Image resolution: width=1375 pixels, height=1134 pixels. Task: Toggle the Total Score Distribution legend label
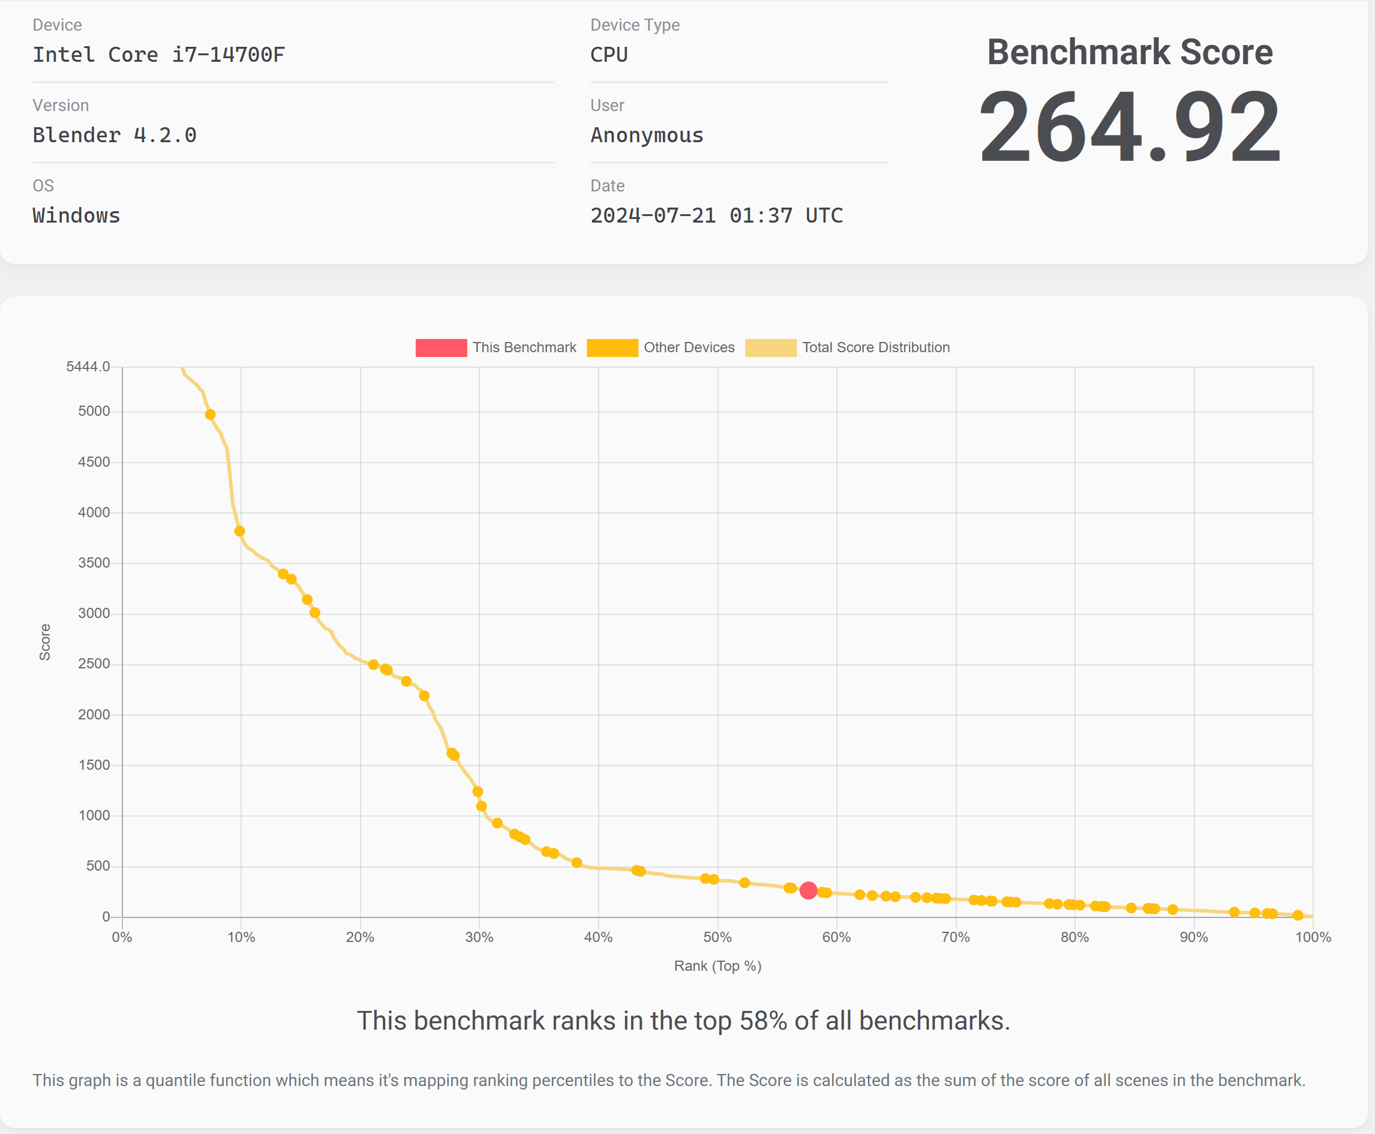pos(875,347)
